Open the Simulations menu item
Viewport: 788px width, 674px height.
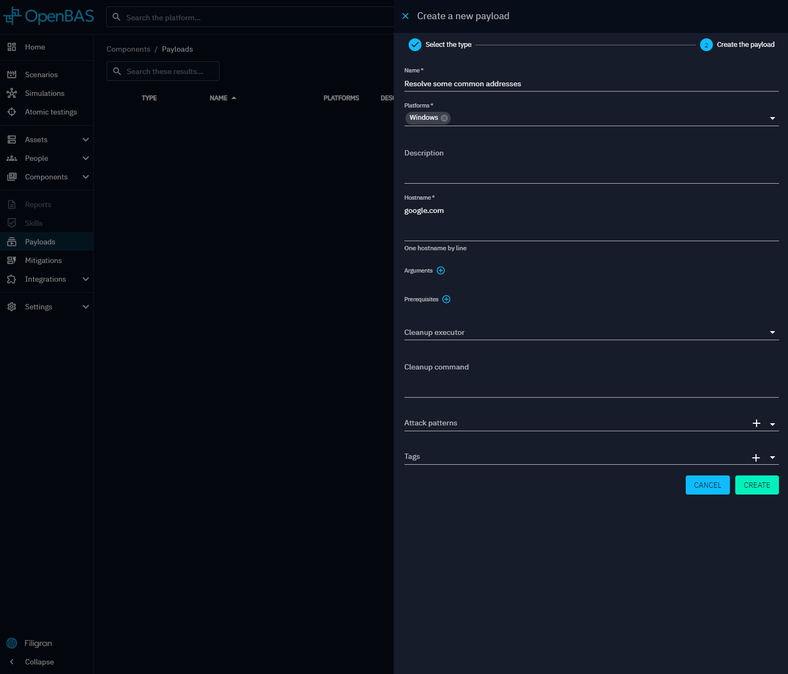[x=44, y=93]
